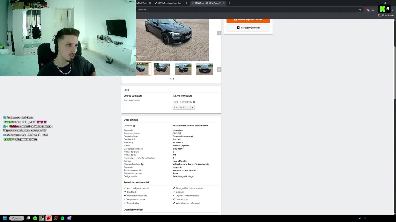396x222 pixels.
Task: Click the taskbar Search box
Action: pyautogui.click(x=17, y=218)
